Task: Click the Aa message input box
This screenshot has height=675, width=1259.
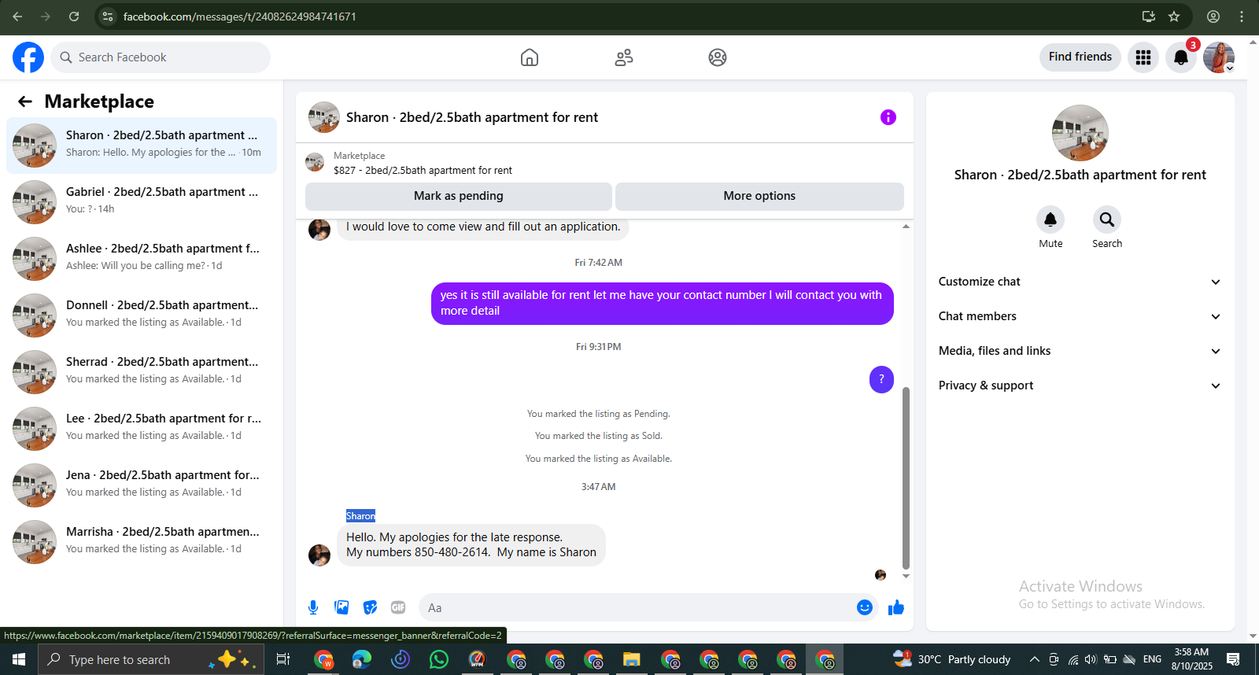Action: (x=636, y=607)
